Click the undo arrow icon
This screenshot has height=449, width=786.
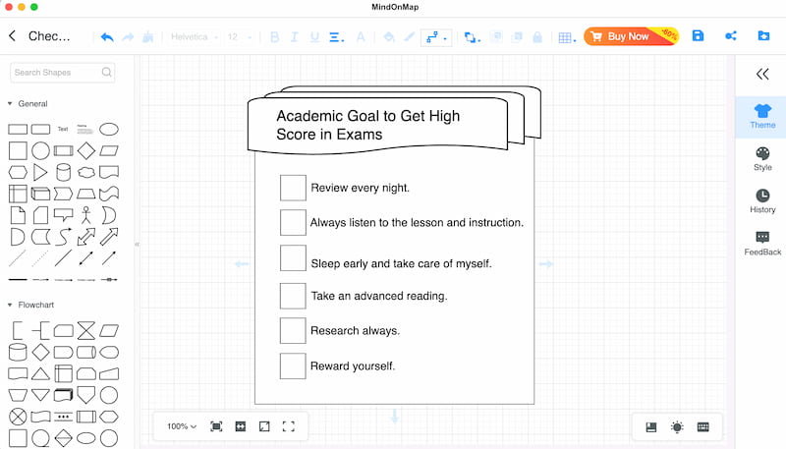(x=107, y=37)
